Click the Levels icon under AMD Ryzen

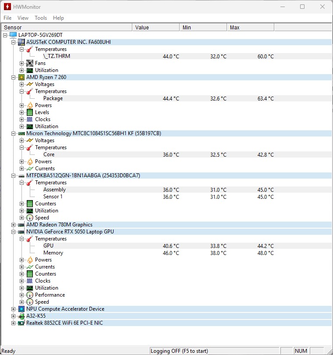(x=30, y=112)
